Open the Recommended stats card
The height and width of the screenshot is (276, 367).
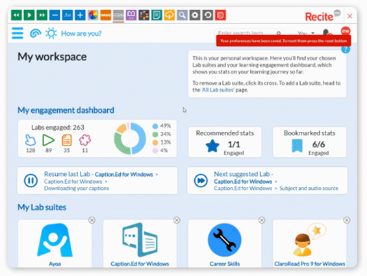tap(225, 142)
